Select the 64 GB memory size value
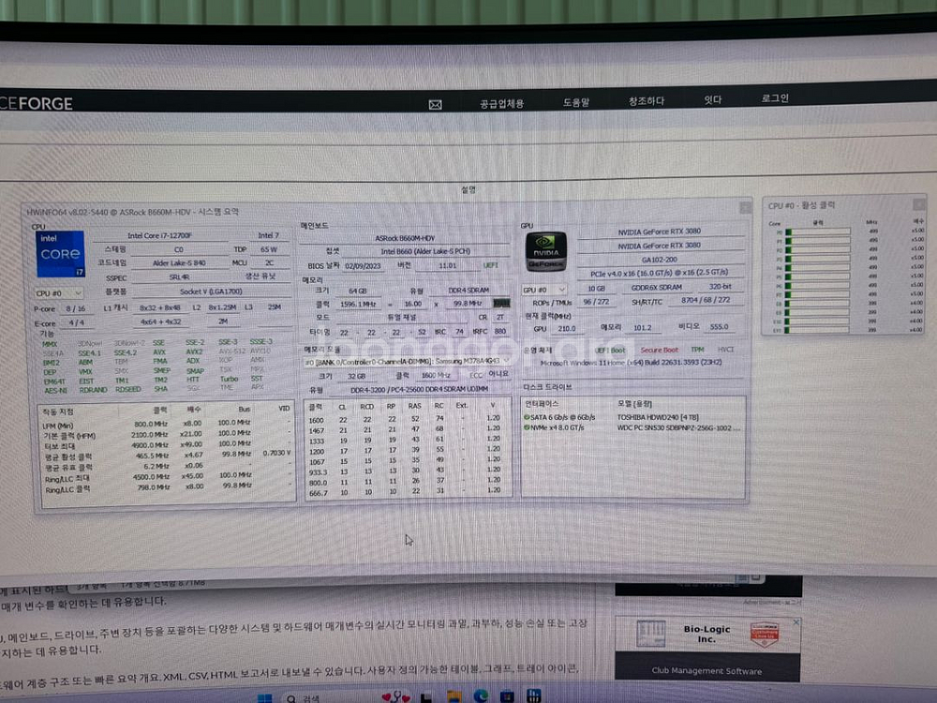 pos(357,292)
